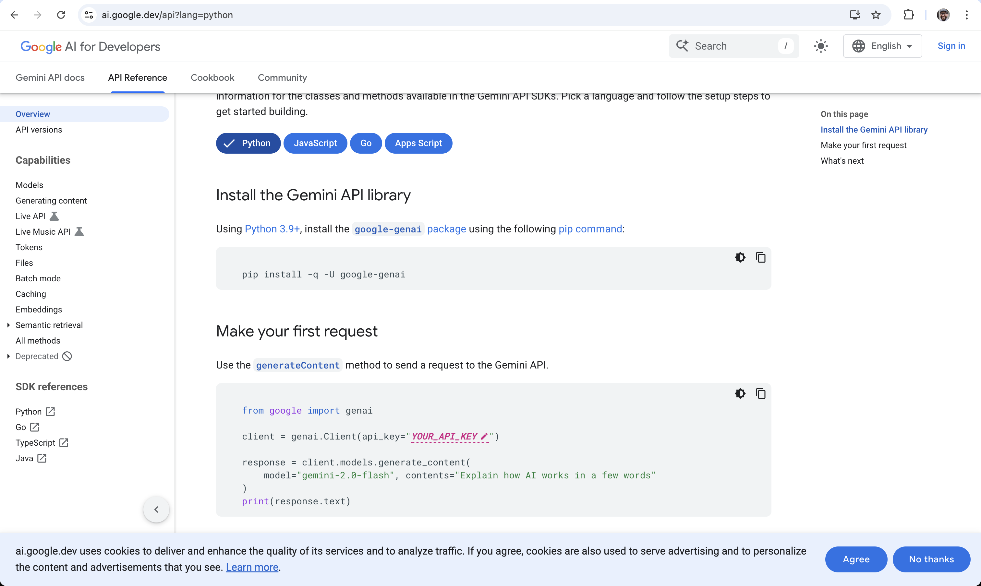Screen dimensions: 981x586
Task: Open the Community tab
Action: pyautogui.click(x=282, y=78)
